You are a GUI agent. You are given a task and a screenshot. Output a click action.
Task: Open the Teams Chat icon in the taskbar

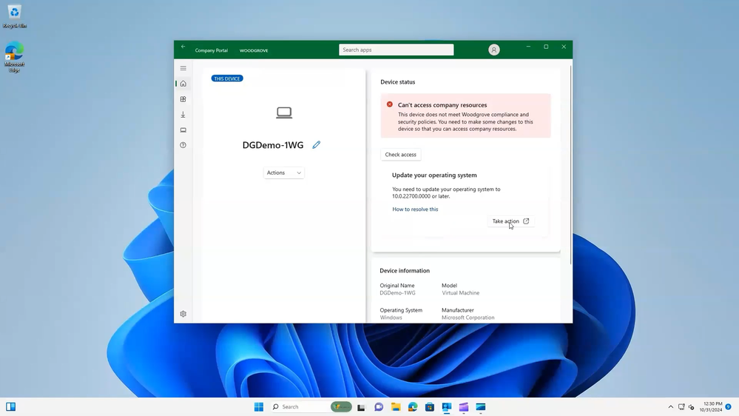(x=379, y=407)
